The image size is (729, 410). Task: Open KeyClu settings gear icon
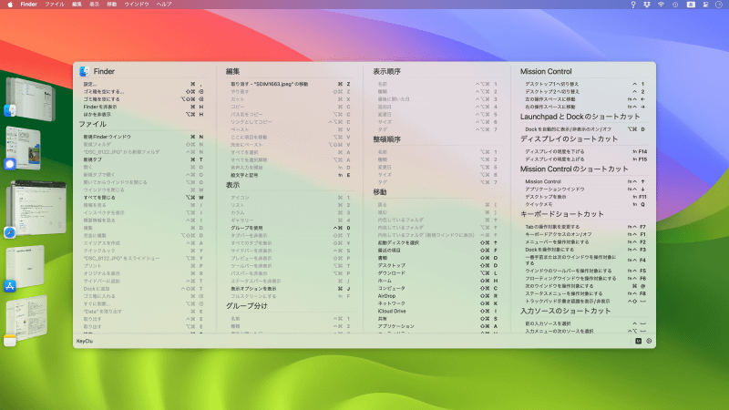[x=649, y=341]
